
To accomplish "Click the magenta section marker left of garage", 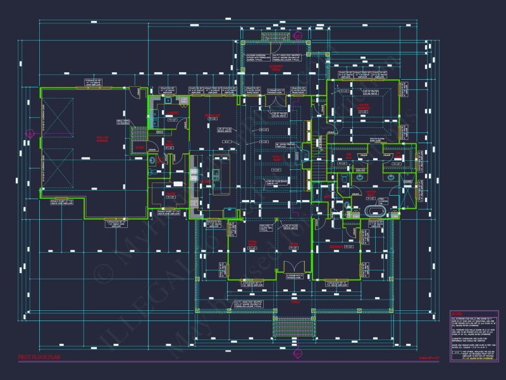I will 30,133.
